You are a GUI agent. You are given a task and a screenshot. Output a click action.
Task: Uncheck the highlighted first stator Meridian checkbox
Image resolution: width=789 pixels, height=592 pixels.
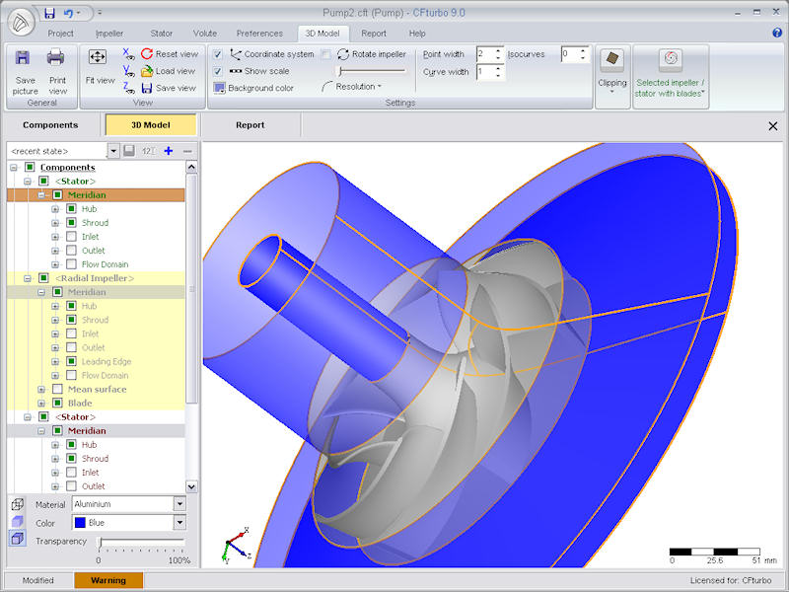[57, 194]
